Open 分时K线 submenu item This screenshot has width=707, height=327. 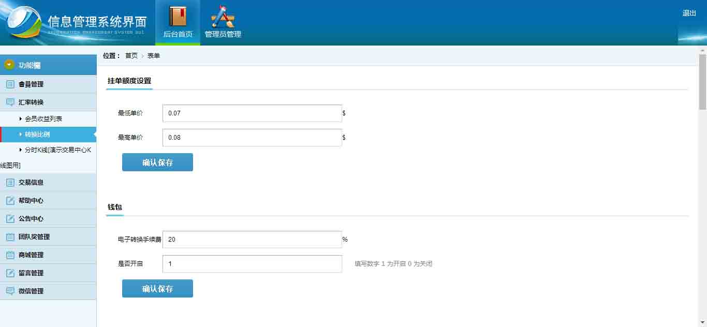click(x=57, y=150)
